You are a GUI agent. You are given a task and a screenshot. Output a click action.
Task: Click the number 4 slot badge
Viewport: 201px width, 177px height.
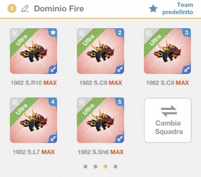point(53,102)
